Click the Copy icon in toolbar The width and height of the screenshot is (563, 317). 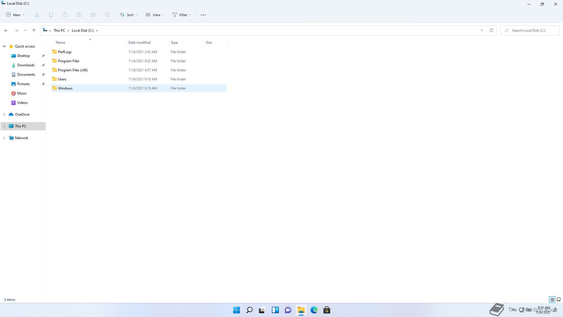(51, 15)
